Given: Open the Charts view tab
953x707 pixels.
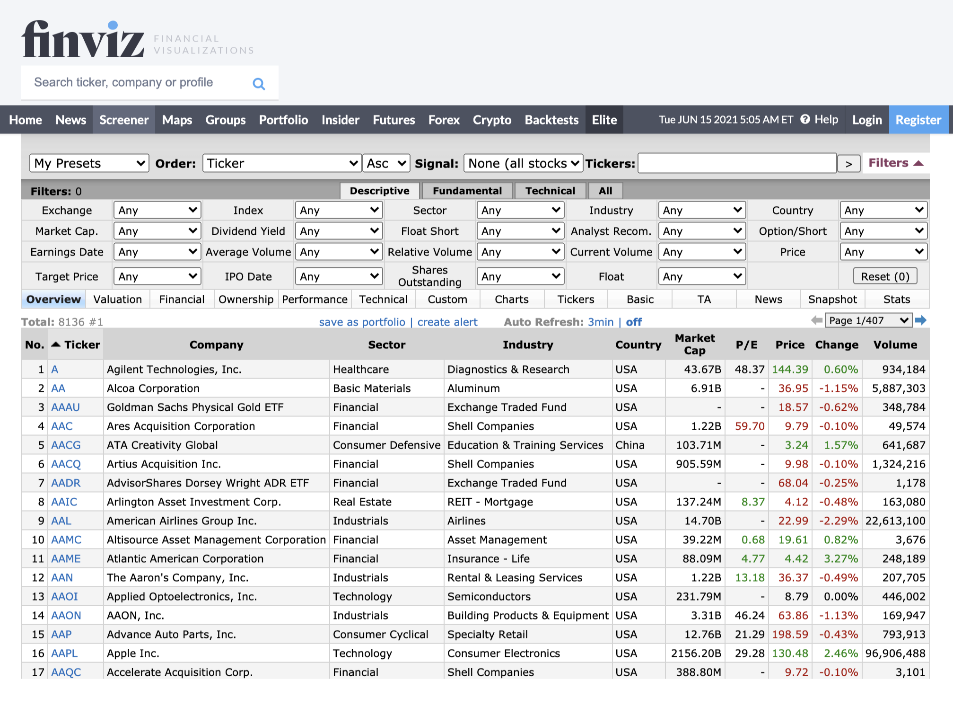Looking at the screenshot, I should click(x=512, y=300).
